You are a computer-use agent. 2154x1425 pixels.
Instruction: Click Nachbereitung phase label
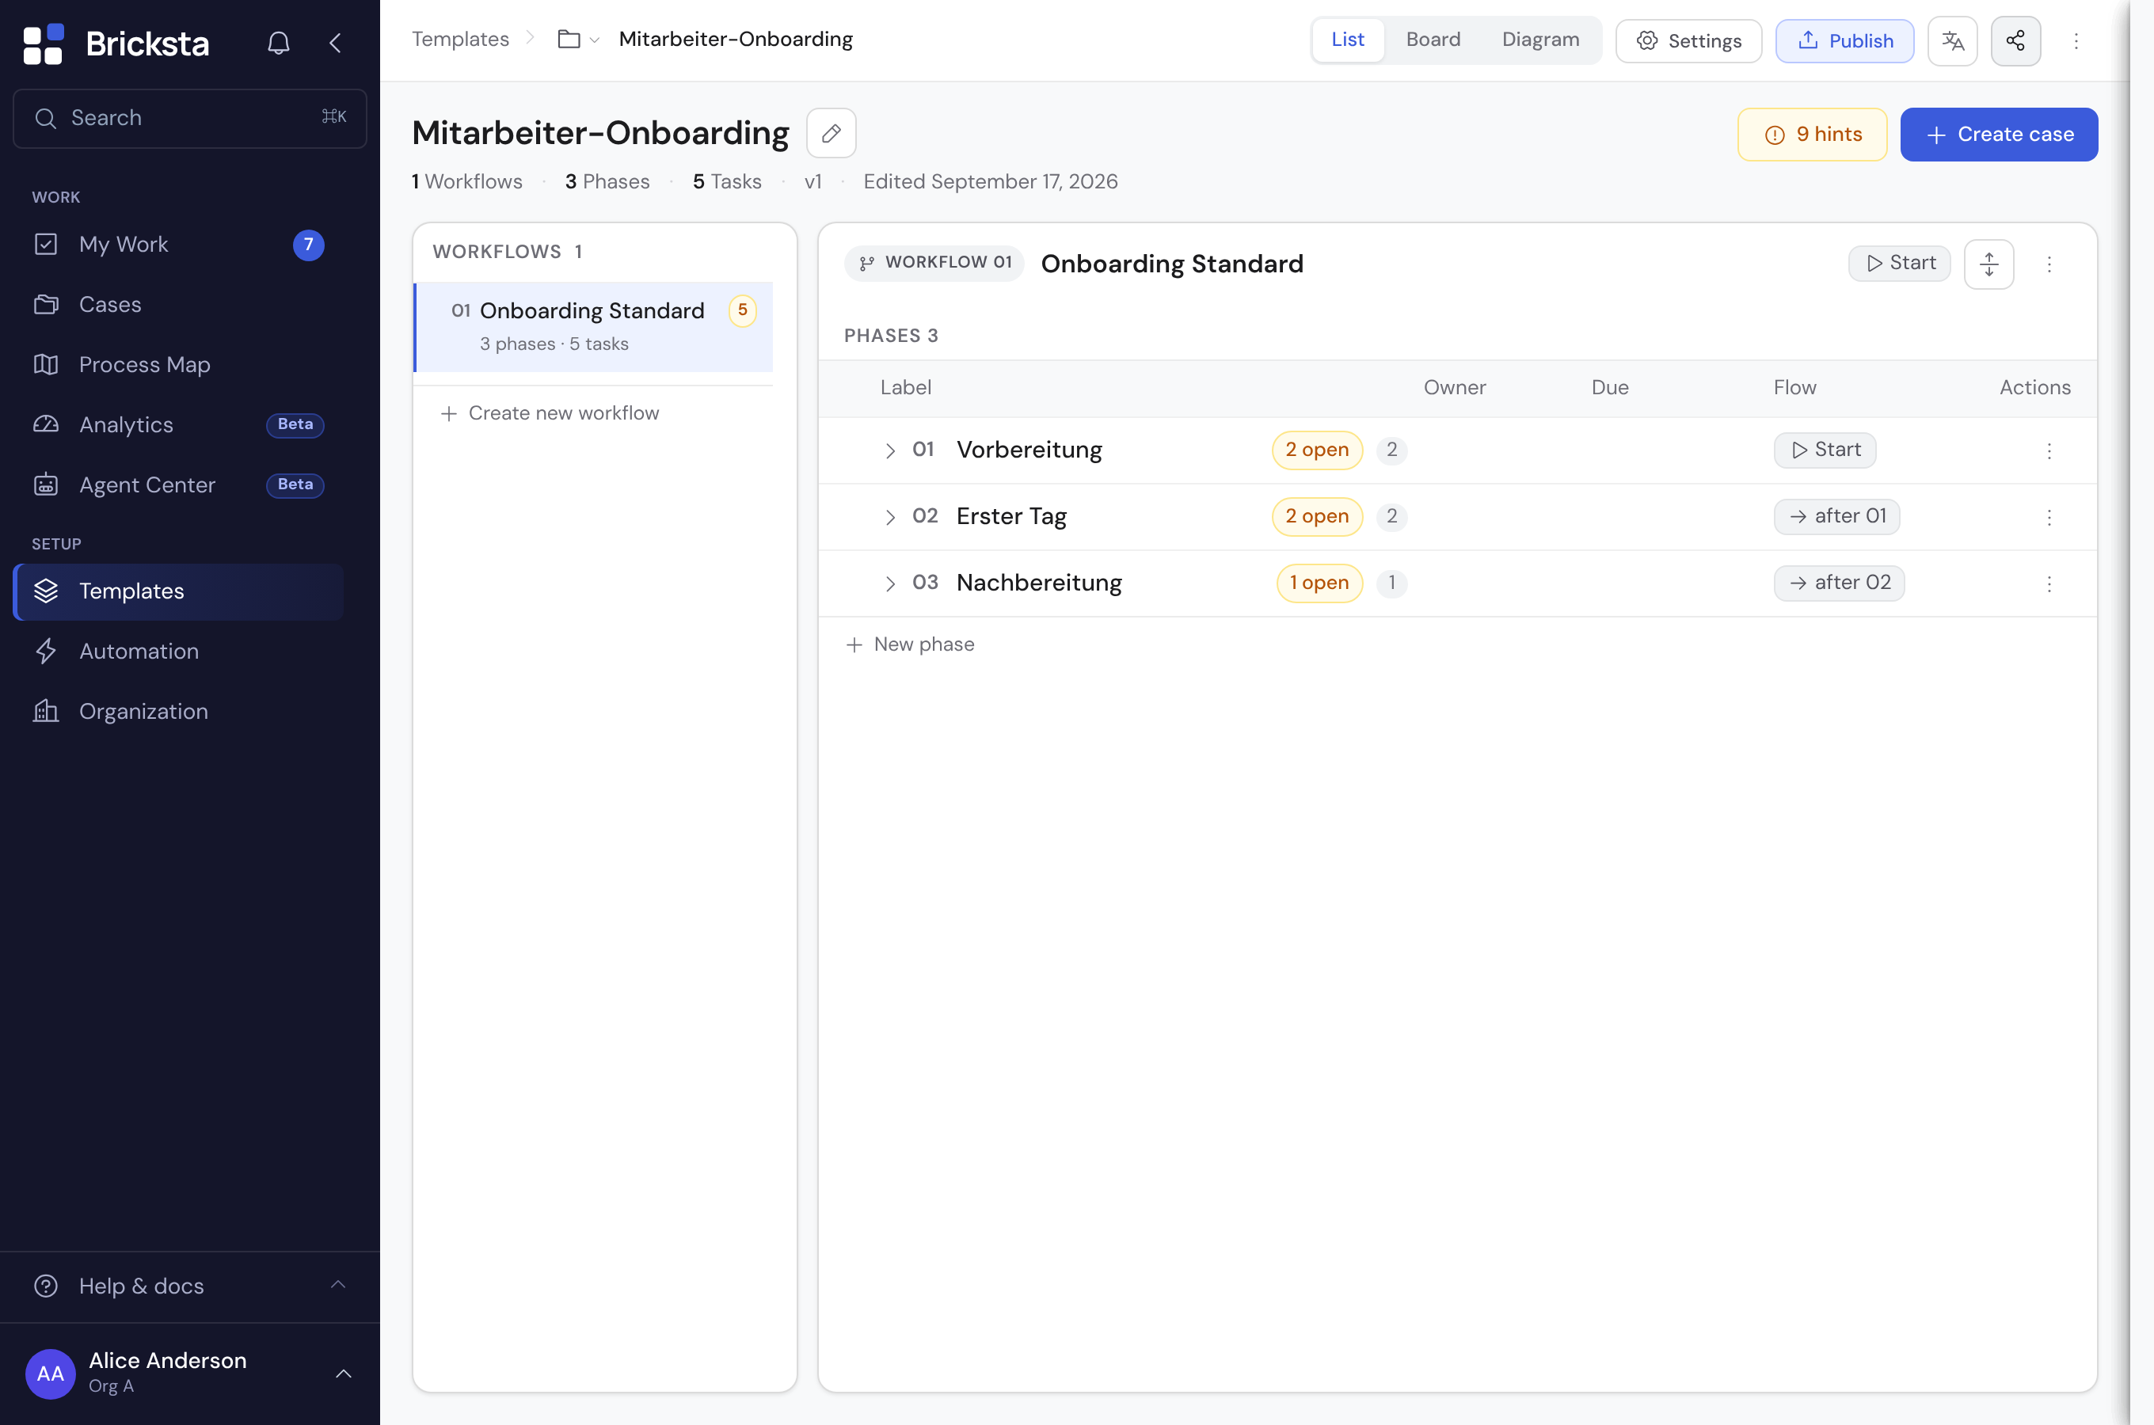pyautogui.click(x=1039, y=583)
